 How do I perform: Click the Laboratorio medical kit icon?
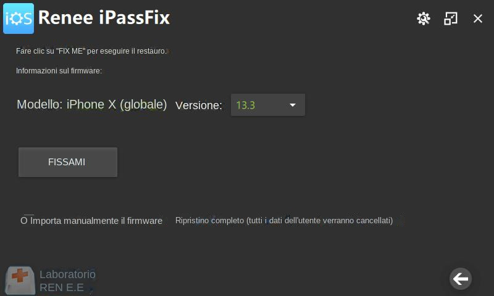20,281
